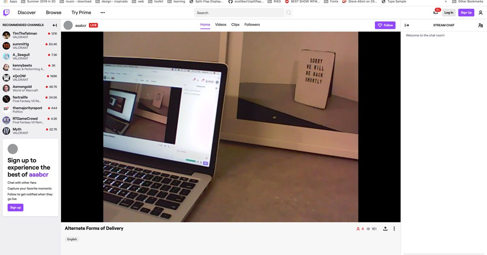Screen dimensions: 487x255
Task: Click the share icon below the video
Action: (x=385, y=228)
